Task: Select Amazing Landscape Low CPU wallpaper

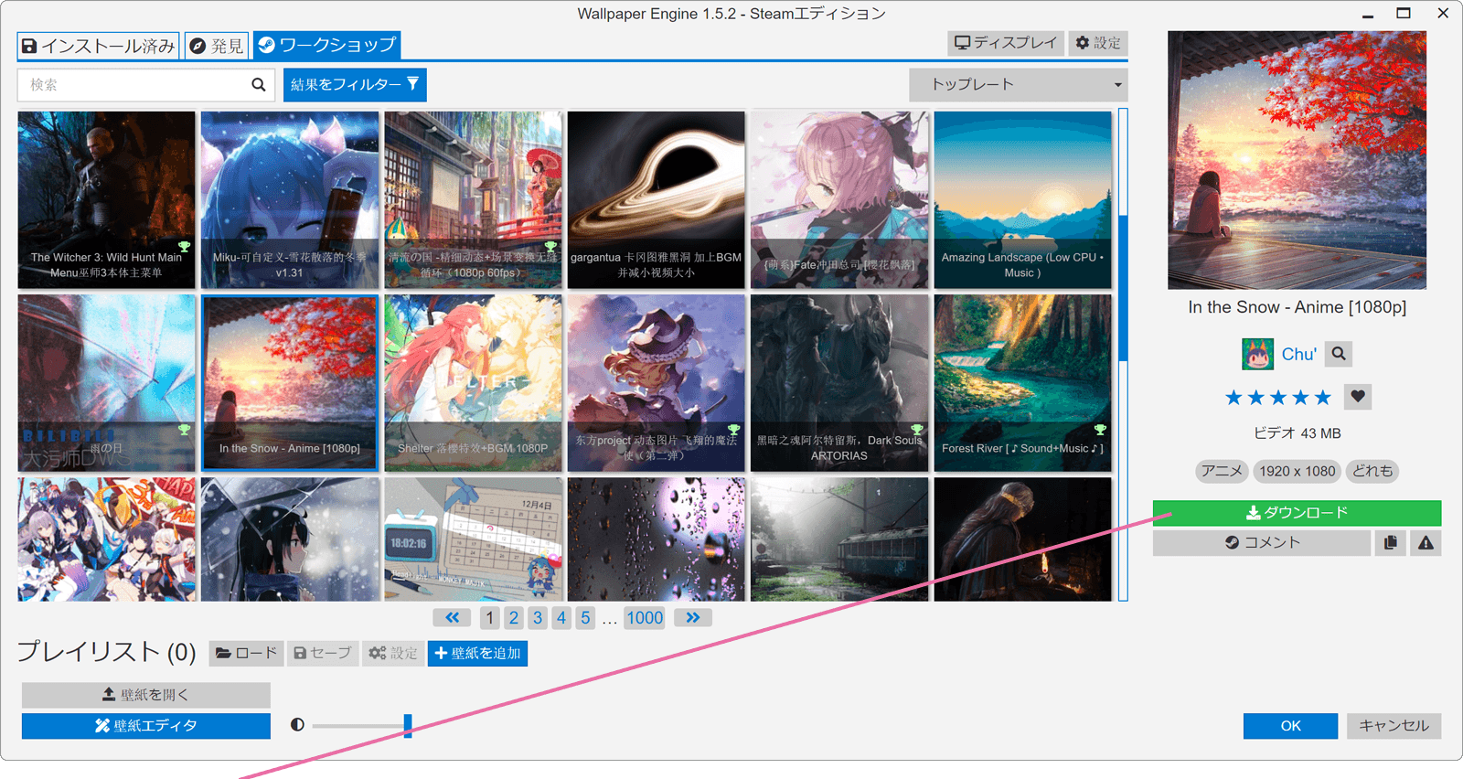Action: [x=1023, y=199]
